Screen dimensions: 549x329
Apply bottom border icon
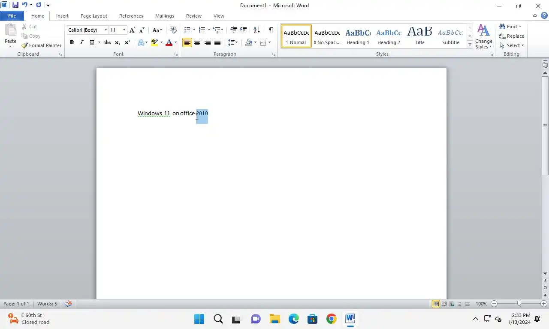pyautogui.click(x=263, y=42)
